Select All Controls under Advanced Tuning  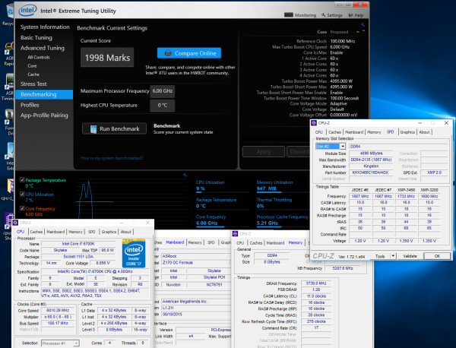point(39,57)
